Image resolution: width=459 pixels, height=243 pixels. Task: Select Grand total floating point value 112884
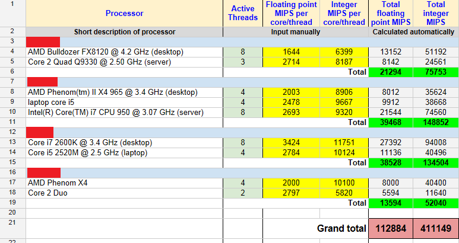tap(391, 228)
